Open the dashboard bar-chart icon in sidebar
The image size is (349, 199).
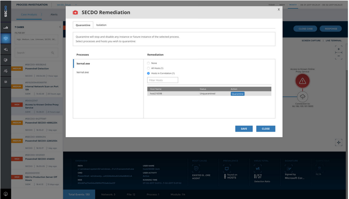point(6,27)
